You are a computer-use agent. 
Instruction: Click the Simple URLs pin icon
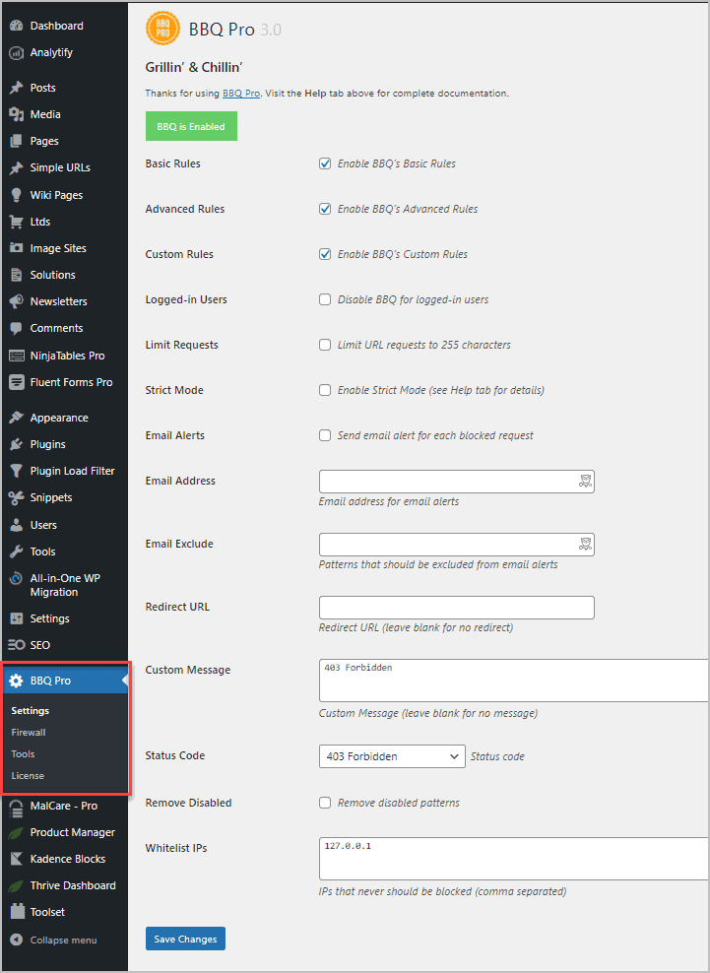(16, 168)
